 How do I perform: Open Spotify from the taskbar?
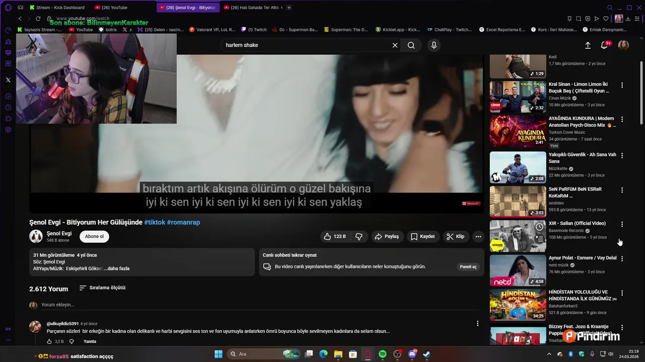point(382,354)
